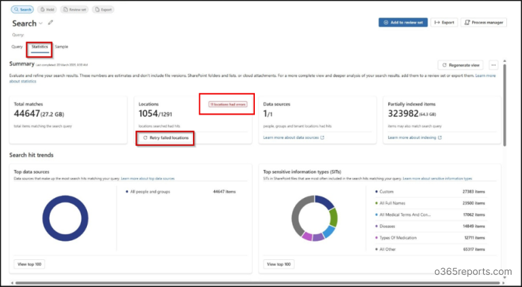
Task: Select the Statistics tab
Action: (x=39, y=47)
